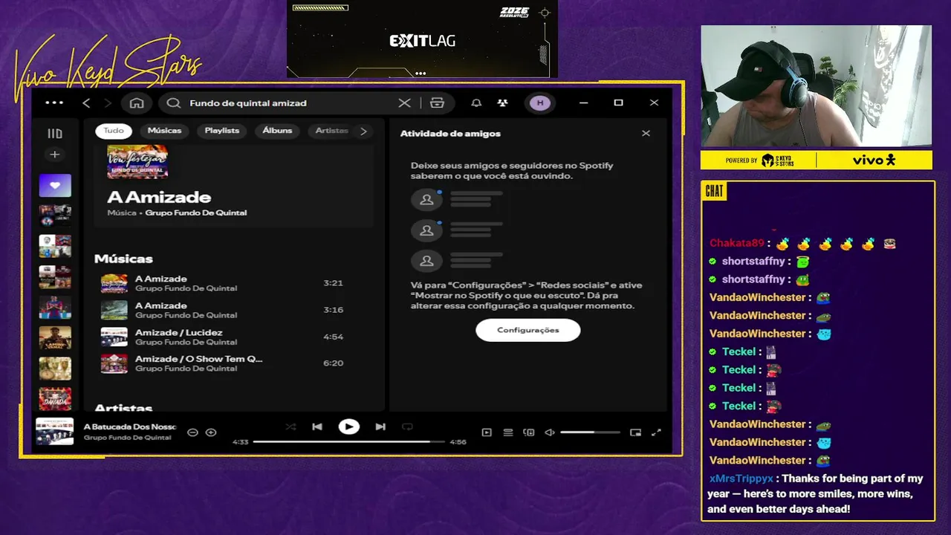Click Chakata89 username in chat
Image resolution: width=951 pixels, height=535 pixels.
pos(736,243)
